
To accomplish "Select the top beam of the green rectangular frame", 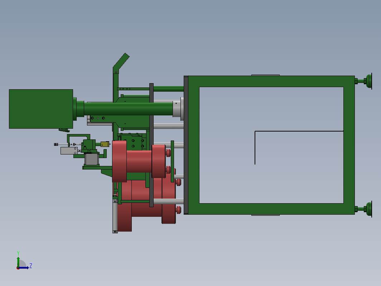I will (271, 81).
